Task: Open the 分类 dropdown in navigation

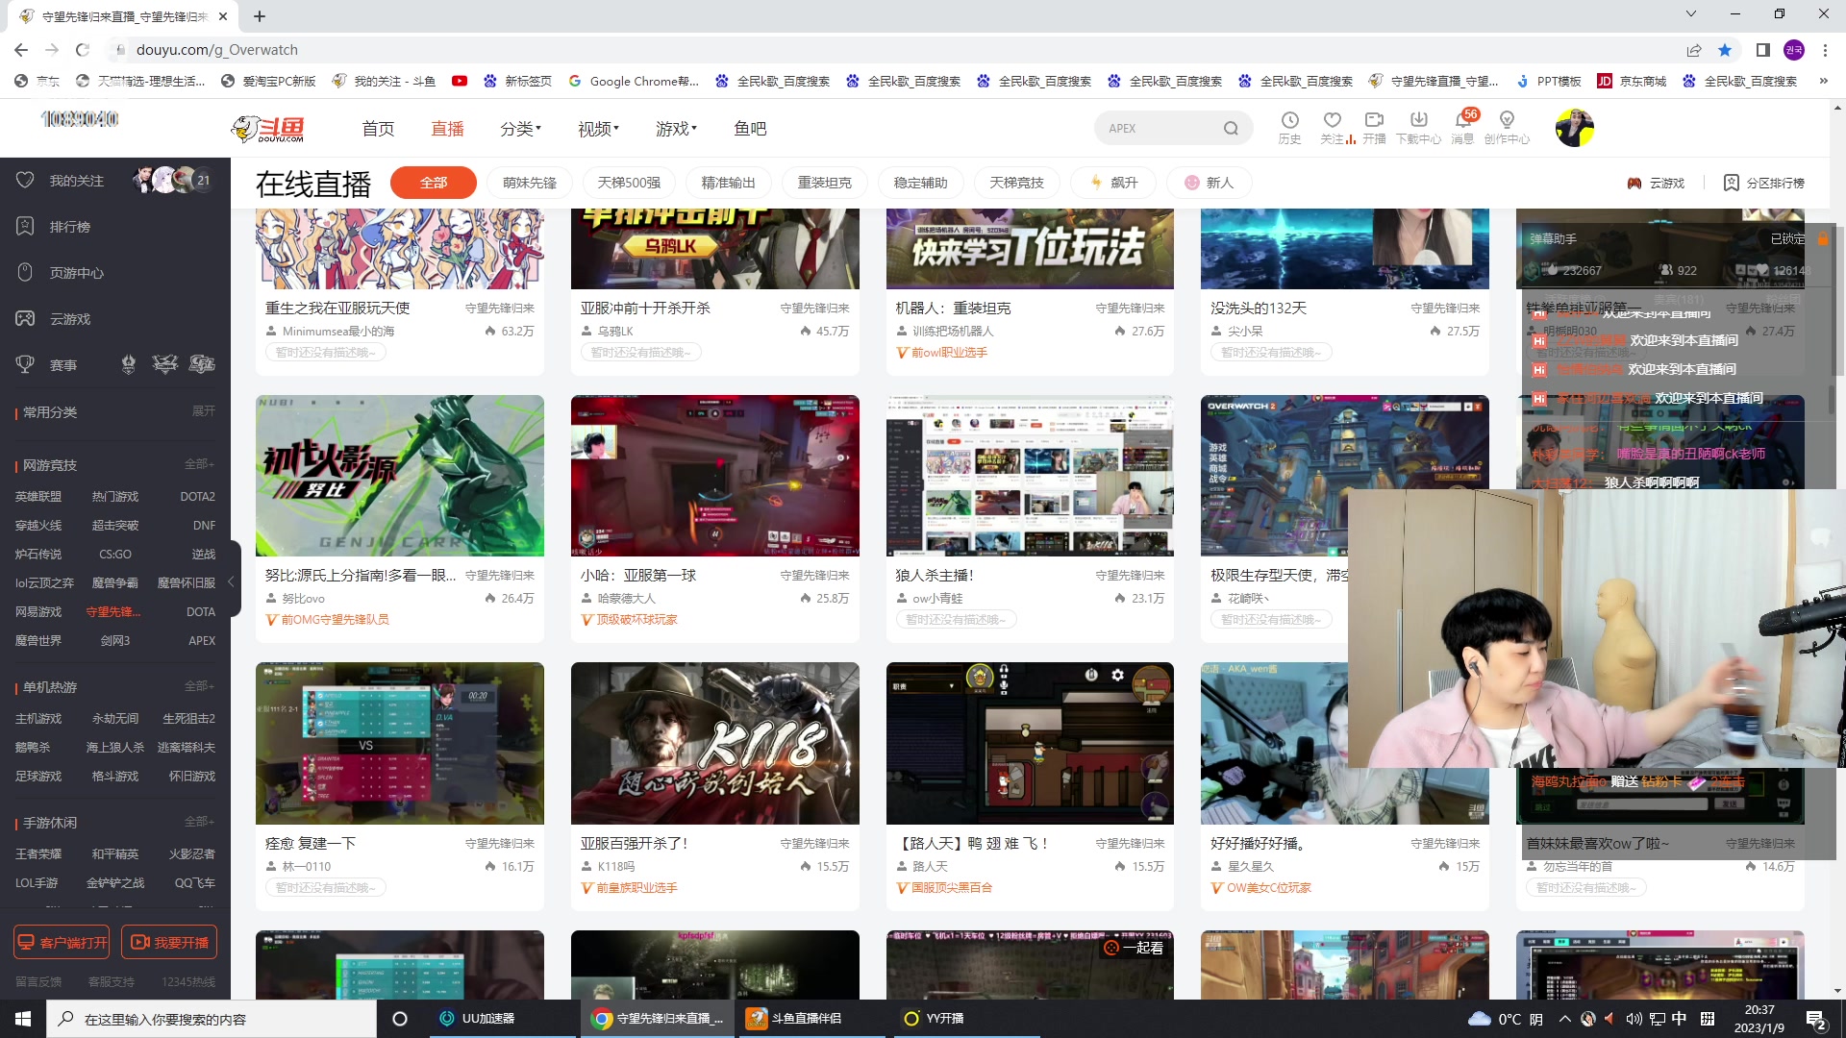Action: (520, 128)
